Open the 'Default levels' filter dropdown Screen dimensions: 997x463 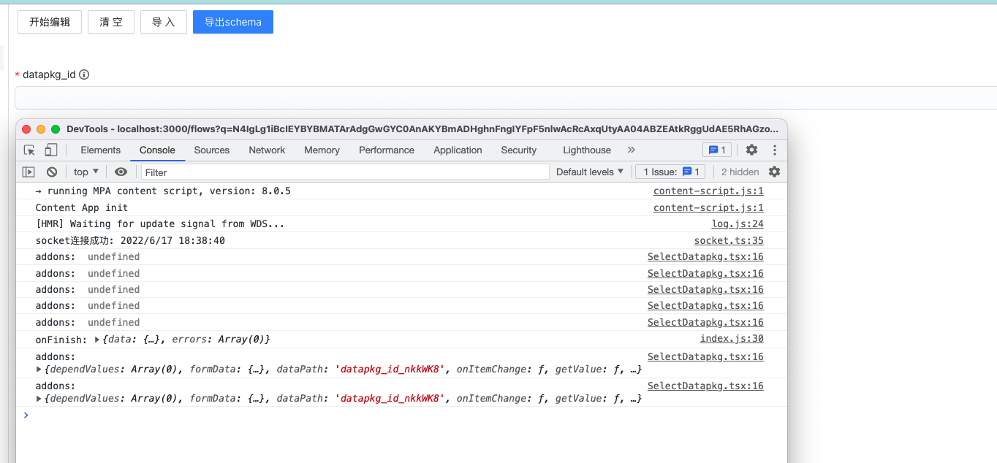pyautogui.click(x=589, y=171)
